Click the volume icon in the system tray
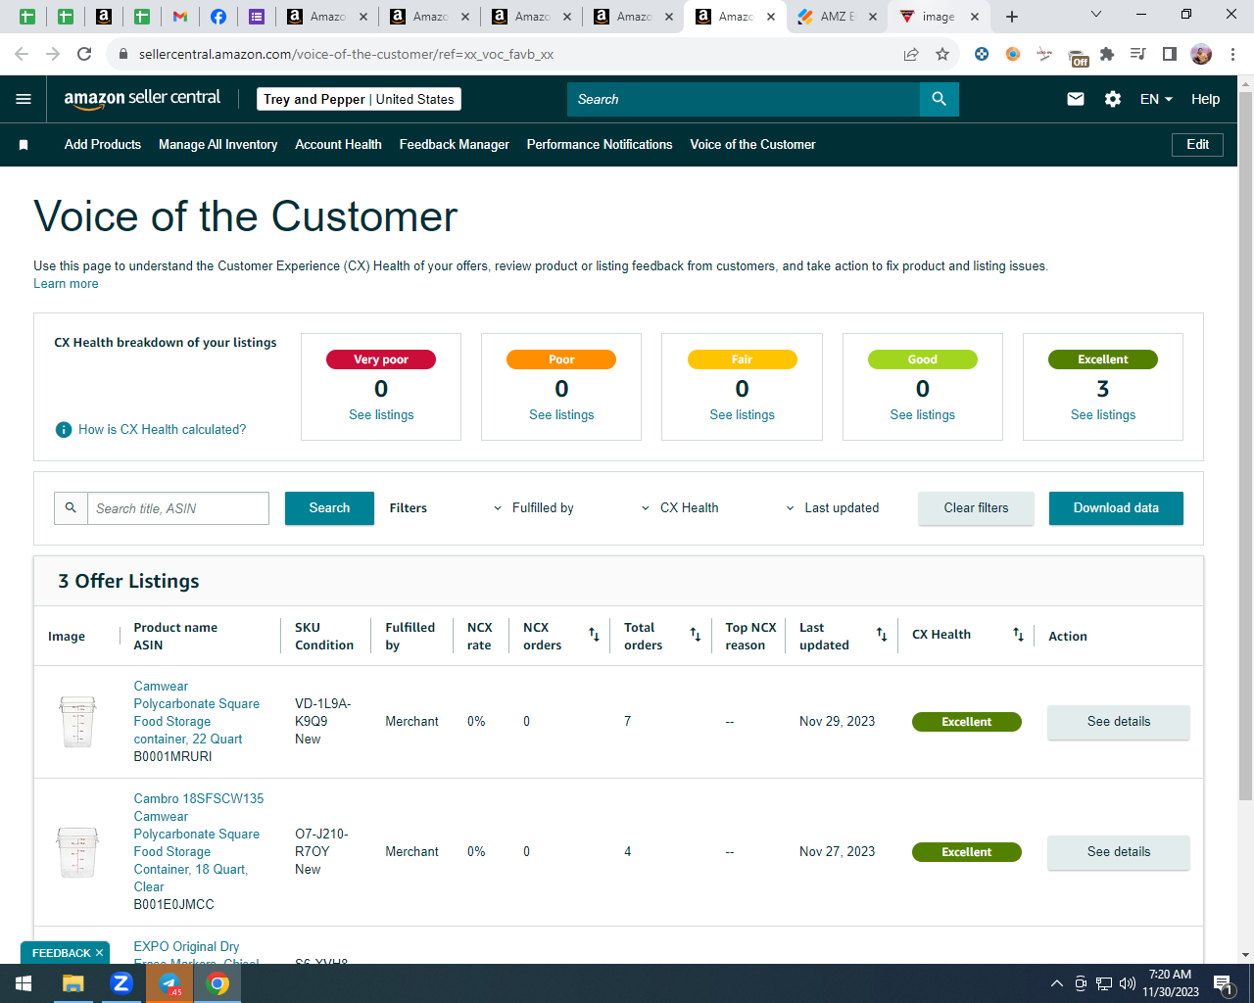1254x1003 pixels. tap(1128, 983)
